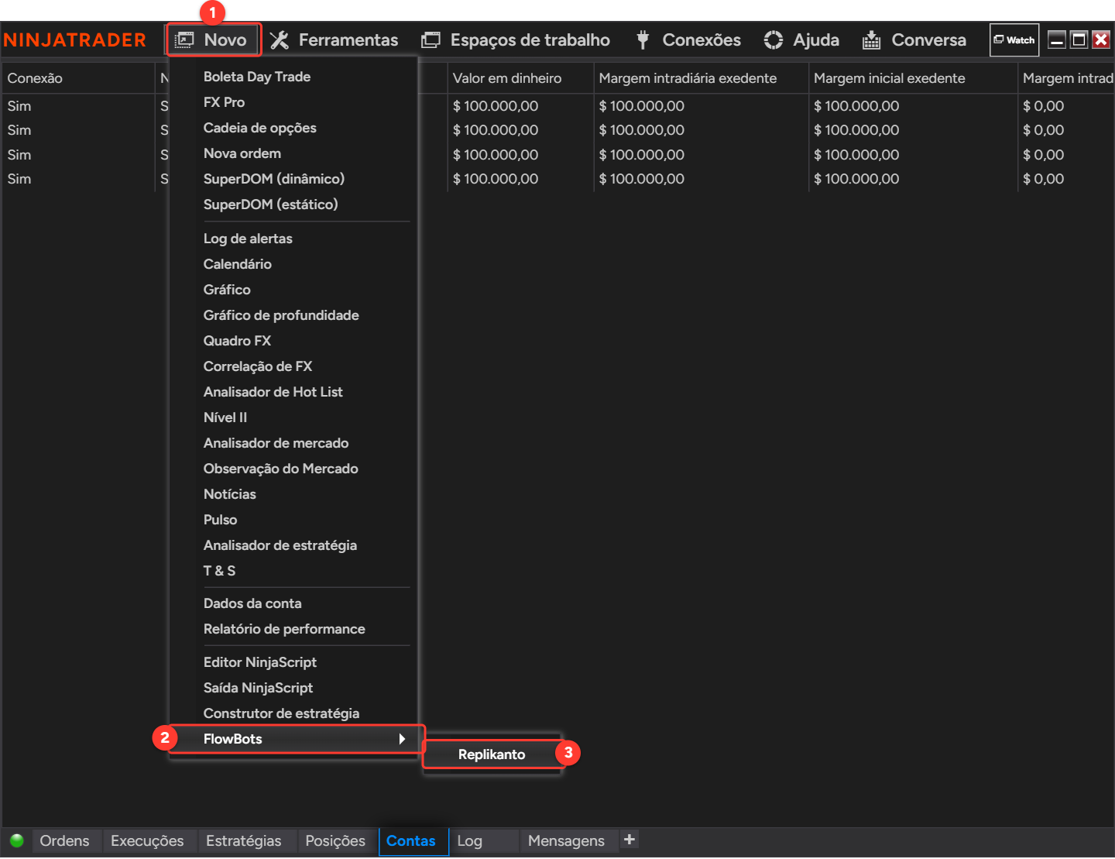The height and width of the screenshot is (859, 1115).
Task: Add a new tab with plus icon
Action: [x=630, y=839]
